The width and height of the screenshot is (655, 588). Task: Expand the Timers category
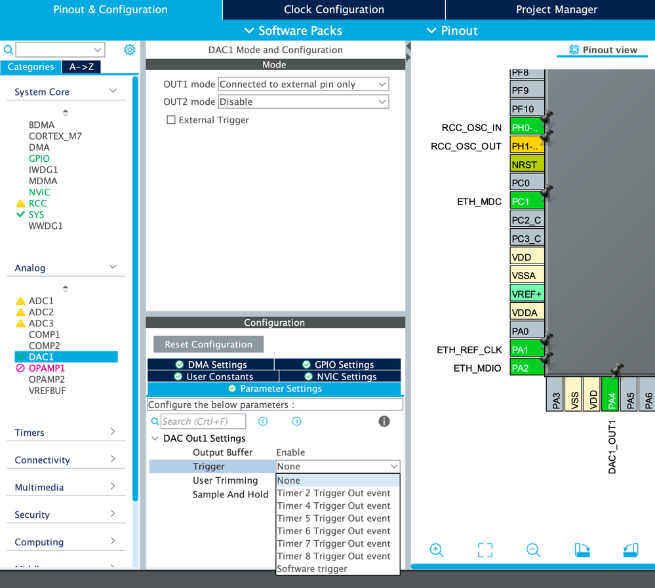113,431
